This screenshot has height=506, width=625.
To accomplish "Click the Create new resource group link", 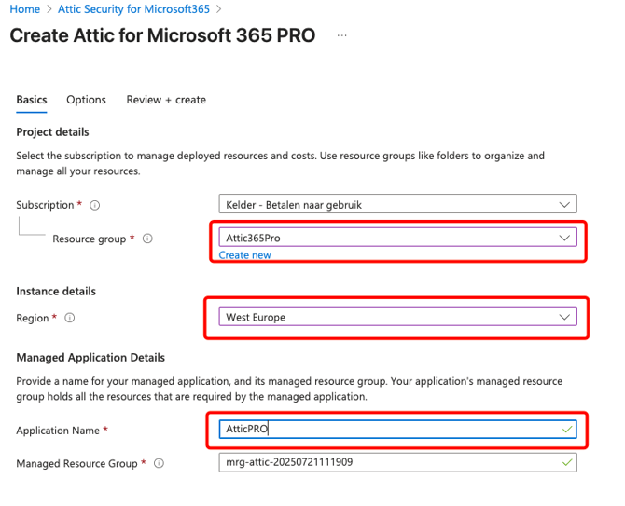I will 245,255.
